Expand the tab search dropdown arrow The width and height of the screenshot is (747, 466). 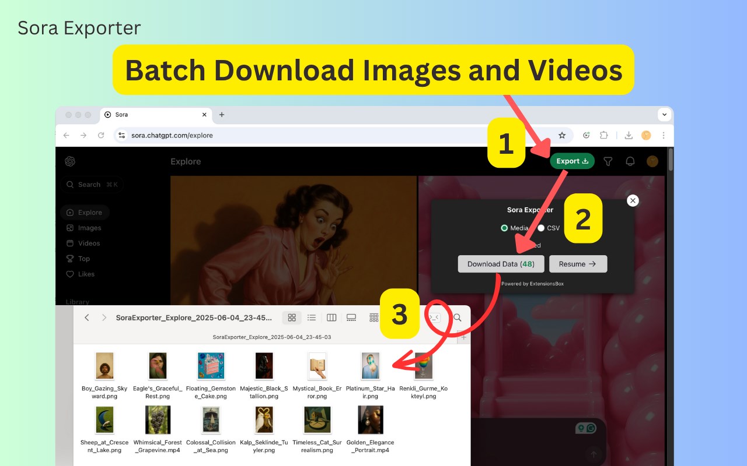tap(664, 115)
